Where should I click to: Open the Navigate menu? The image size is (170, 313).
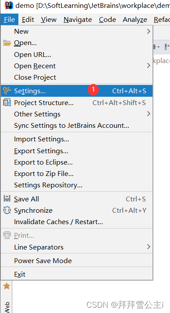78,20
